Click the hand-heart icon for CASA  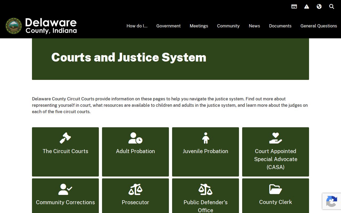[275, 138]
